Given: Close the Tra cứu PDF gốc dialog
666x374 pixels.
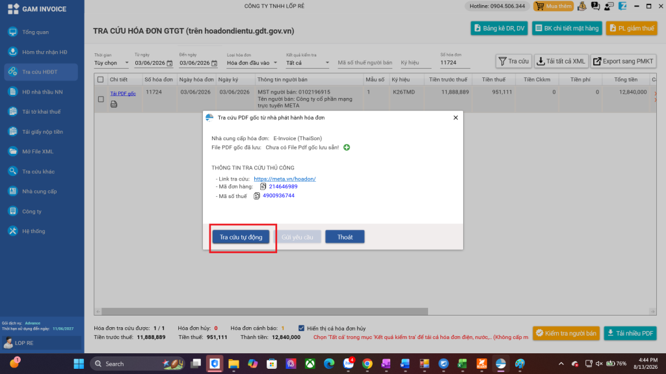Looking at the screenshot, I should [x=455, y=118].
